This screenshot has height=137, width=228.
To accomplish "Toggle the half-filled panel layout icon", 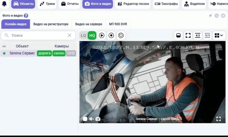I will [178, 35].
